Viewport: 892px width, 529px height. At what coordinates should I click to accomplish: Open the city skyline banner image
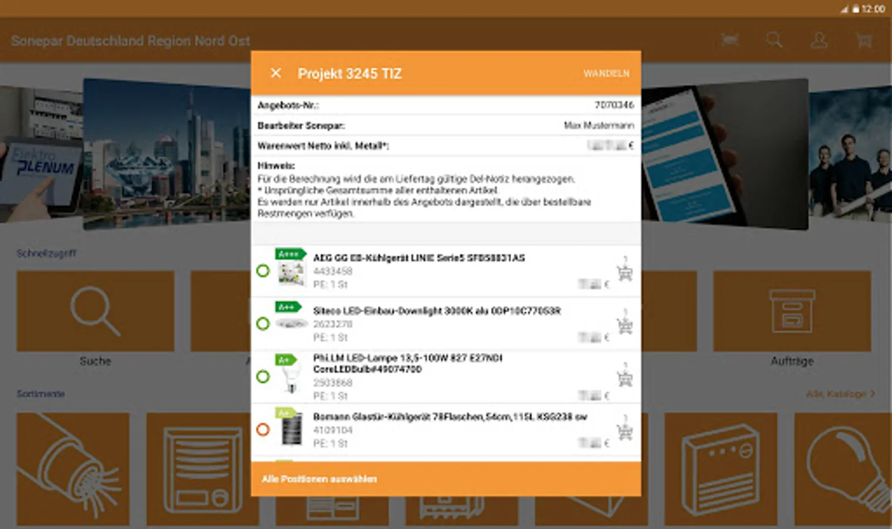tap(167, 154)
